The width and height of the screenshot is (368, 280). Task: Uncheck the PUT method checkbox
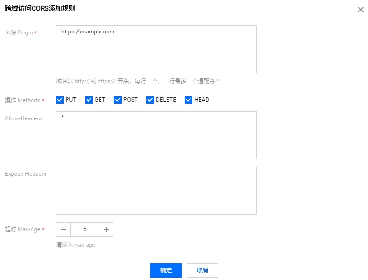[x=60, y=100]
